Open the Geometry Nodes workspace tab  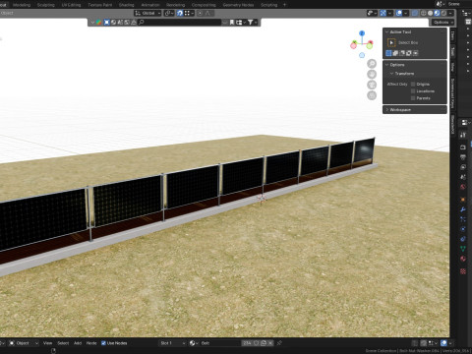click(238, 5)
